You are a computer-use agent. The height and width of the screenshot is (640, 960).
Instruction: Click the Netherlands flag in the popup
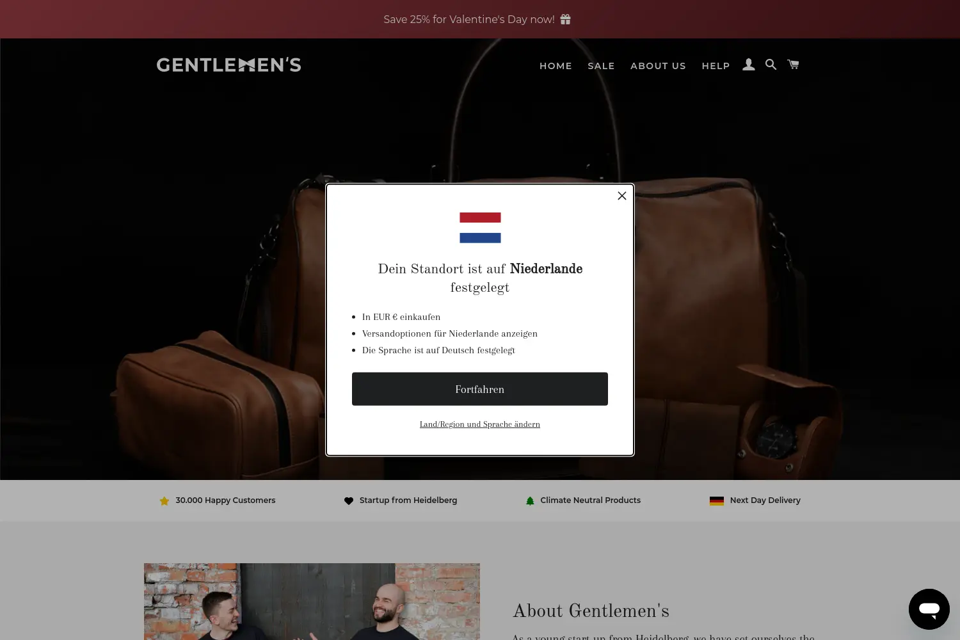tap(480, 228)
